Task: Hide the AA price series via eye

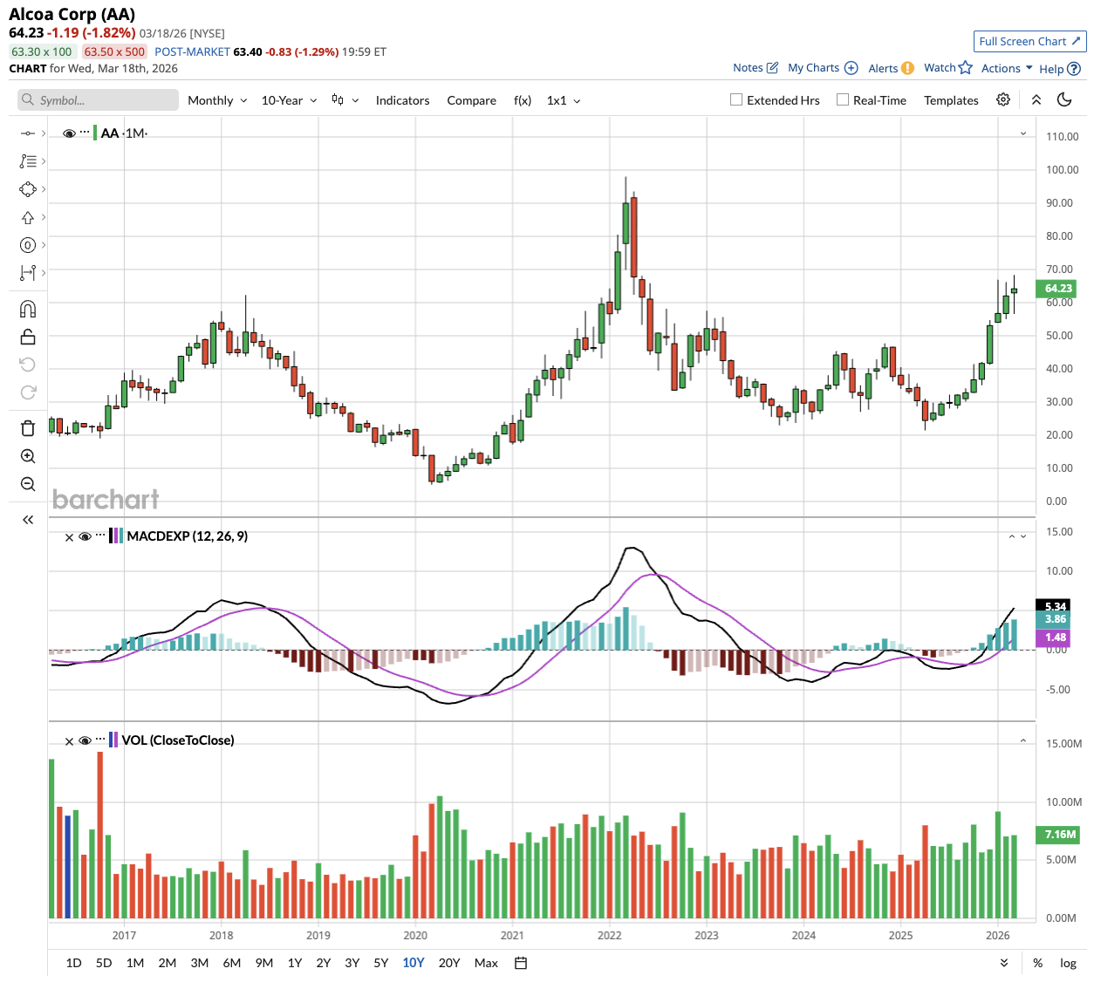Action: click(69, 133)
